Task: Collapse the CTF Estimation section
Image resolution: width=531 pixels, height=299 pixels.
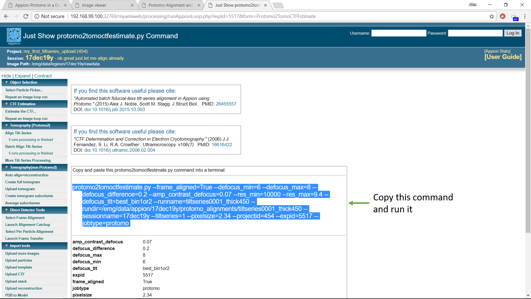Action: click(7, 104)
